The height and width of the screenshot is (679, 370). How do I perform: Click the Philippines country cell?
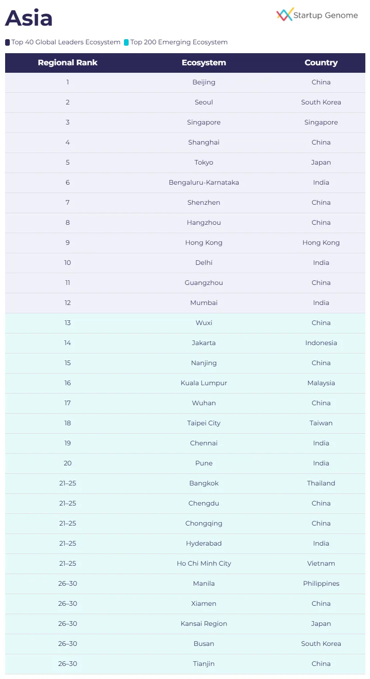321,584
